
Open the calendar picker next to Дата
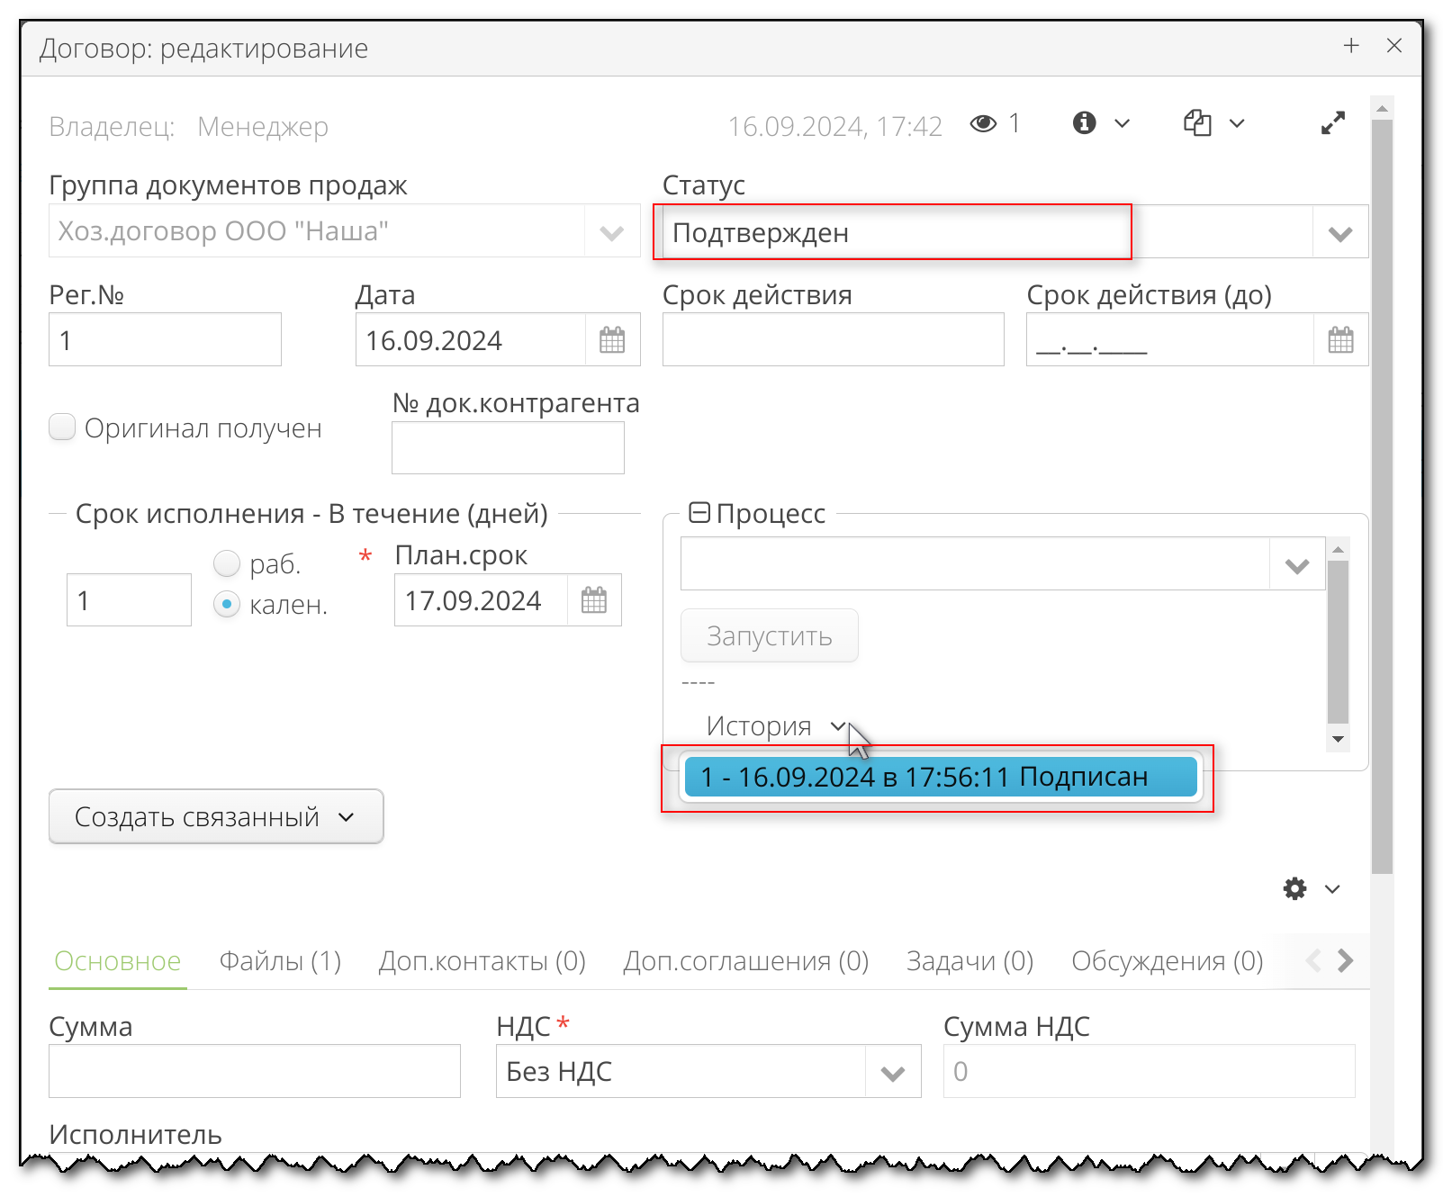pyautogui.click(x=612, y=339)
